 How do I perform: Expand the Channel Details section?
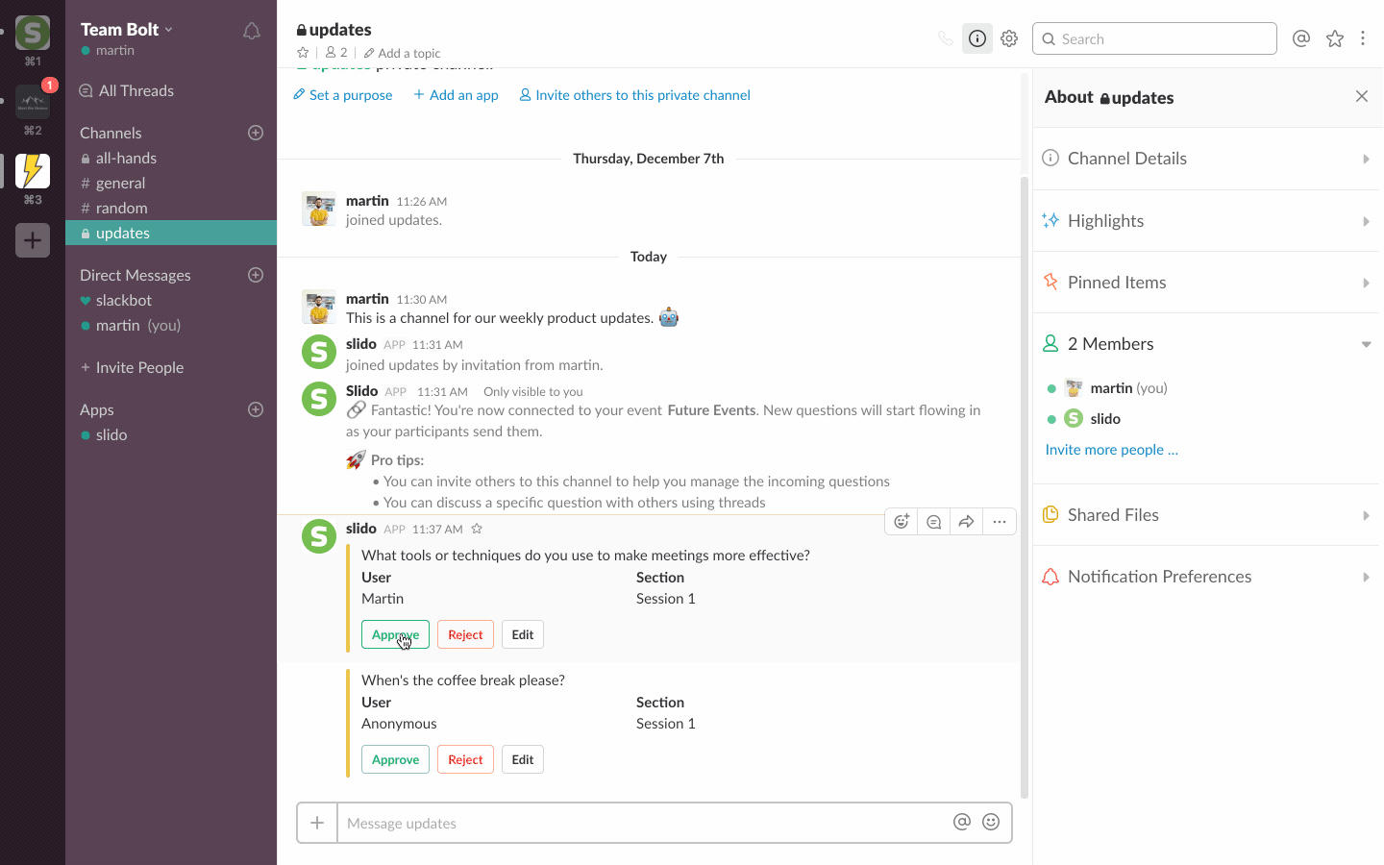(x=1207, y=159)
